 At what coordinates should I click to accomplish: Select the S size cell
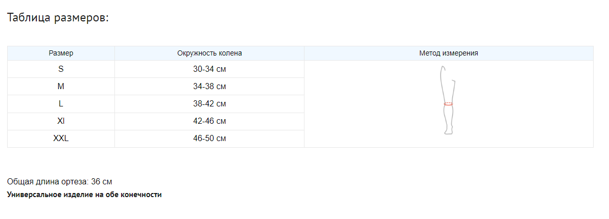tap(61, 69)
